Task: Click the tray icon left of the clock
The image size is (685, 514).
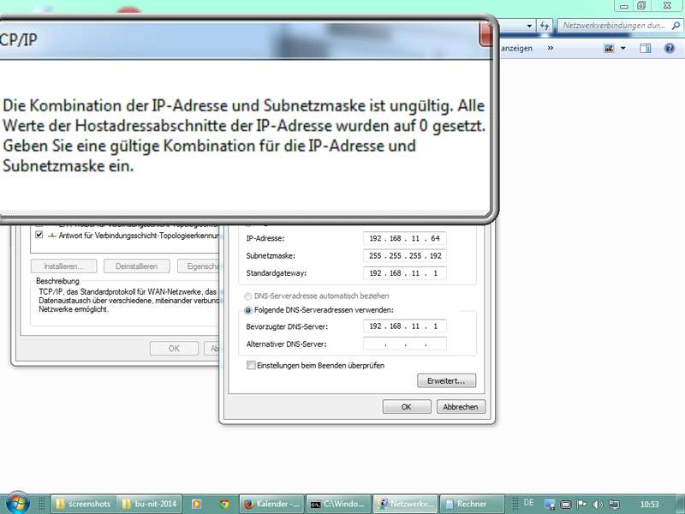Action: [614, 505]
